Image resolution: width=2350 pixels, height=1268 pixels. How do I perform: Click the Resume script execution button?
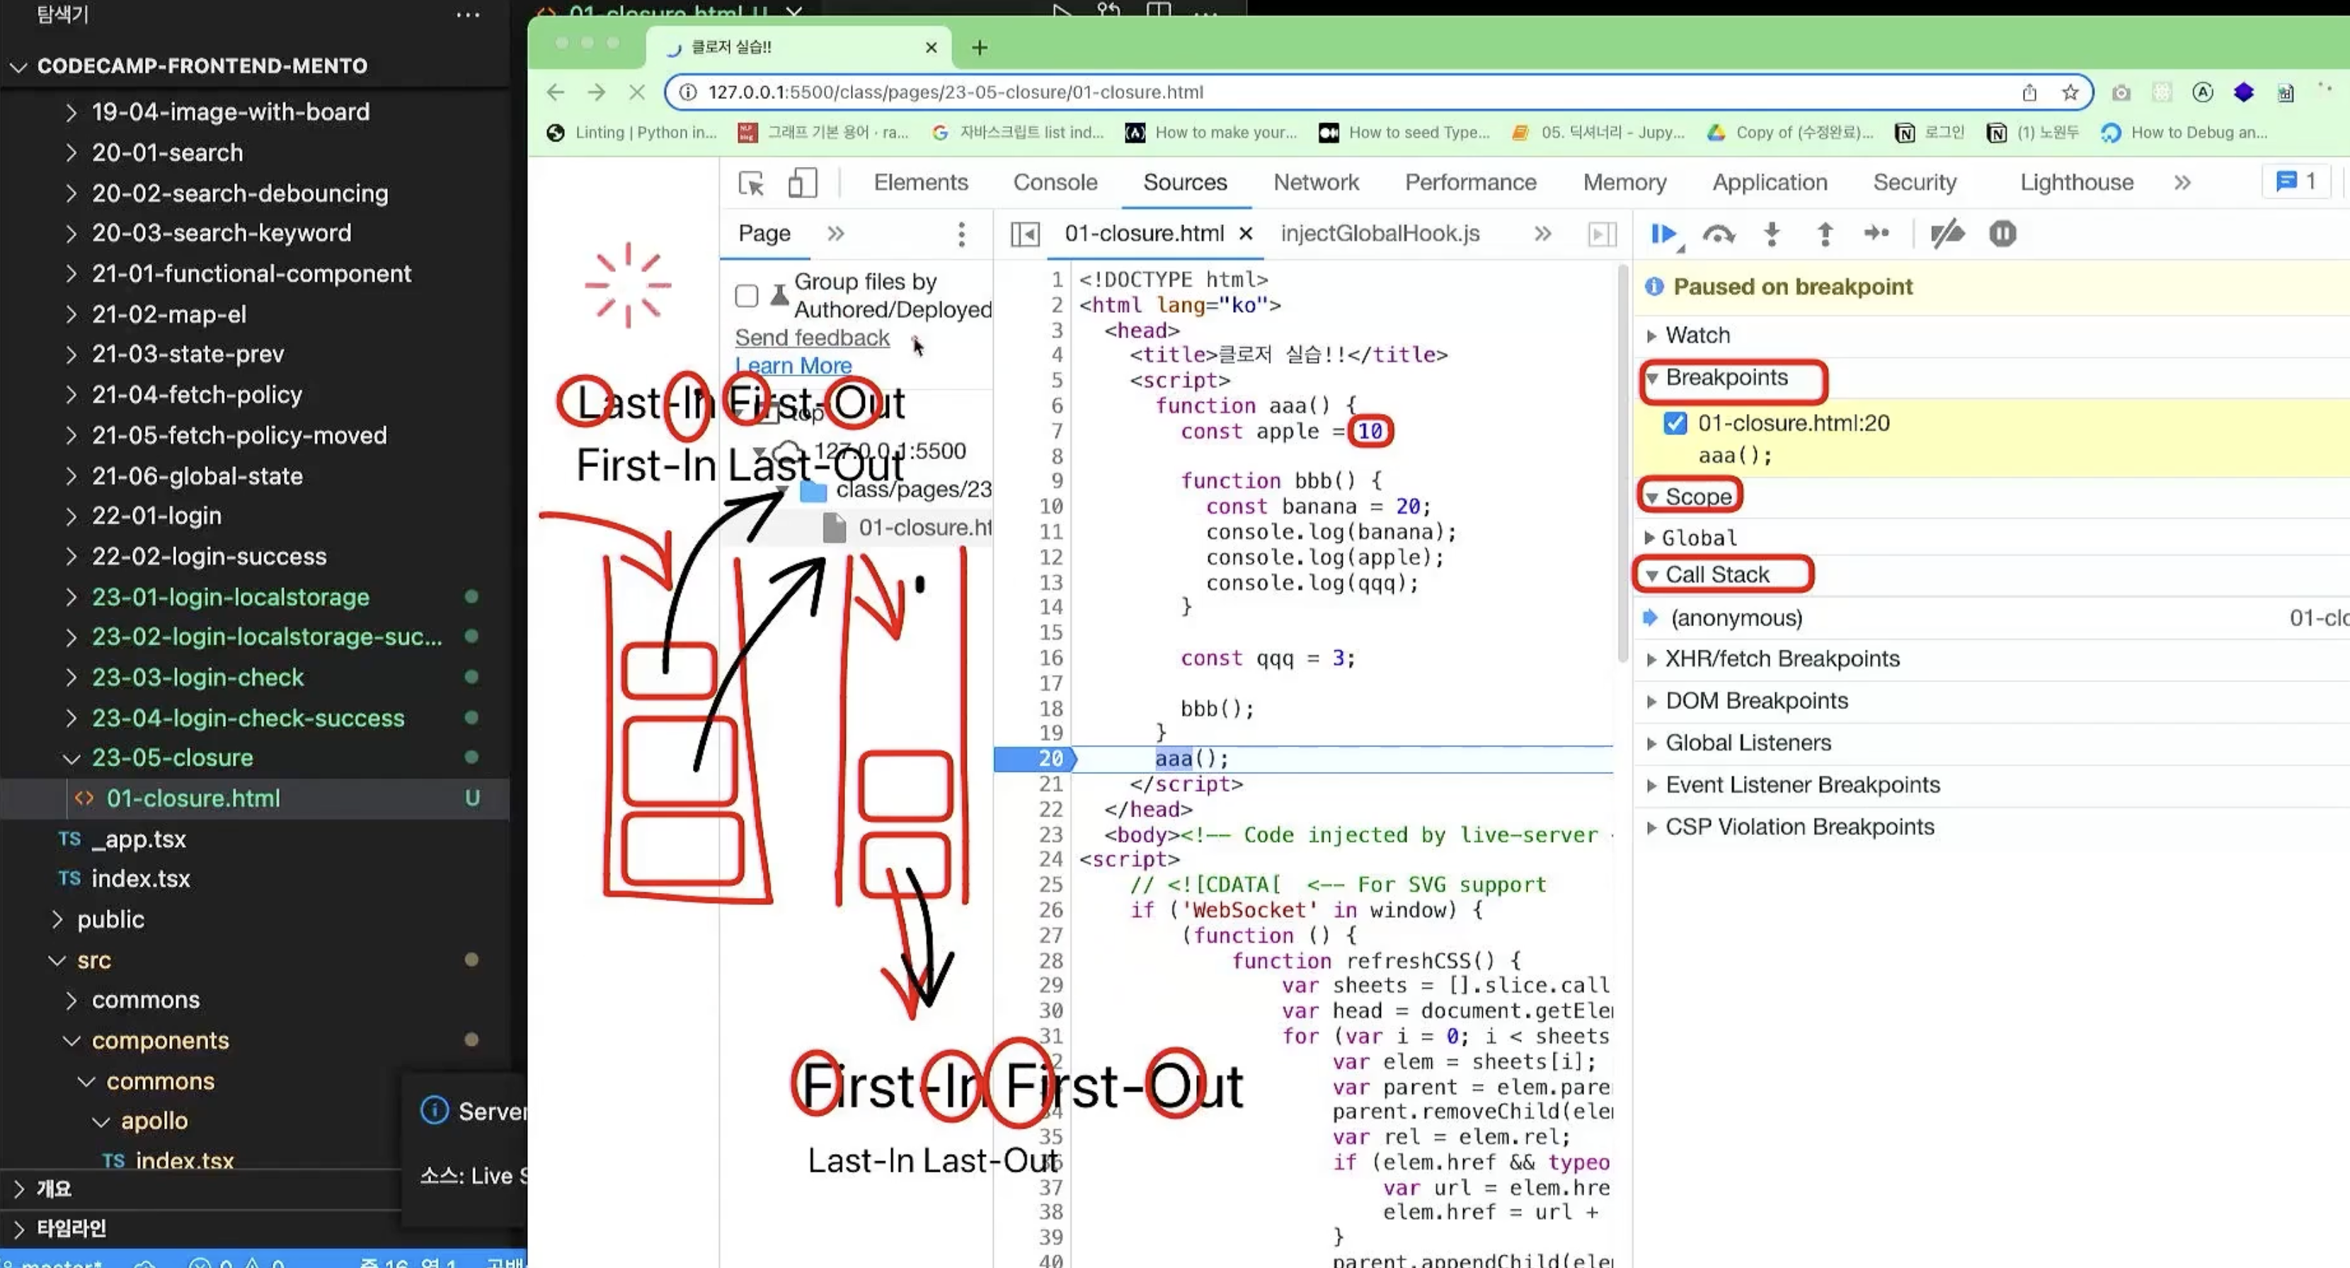pos(1664,234)
